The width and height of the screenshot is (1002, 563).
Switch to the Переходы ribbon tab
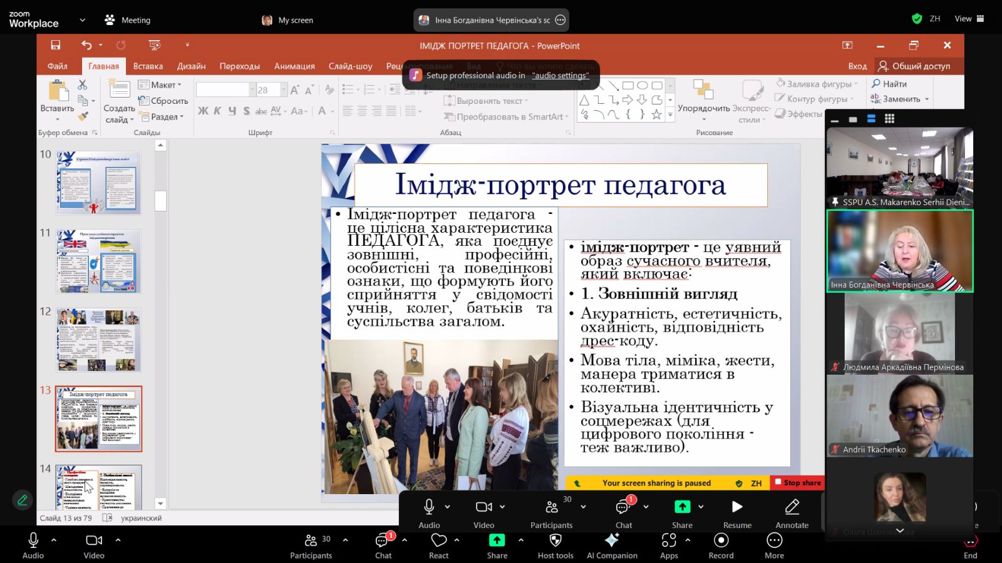point(239,66)
